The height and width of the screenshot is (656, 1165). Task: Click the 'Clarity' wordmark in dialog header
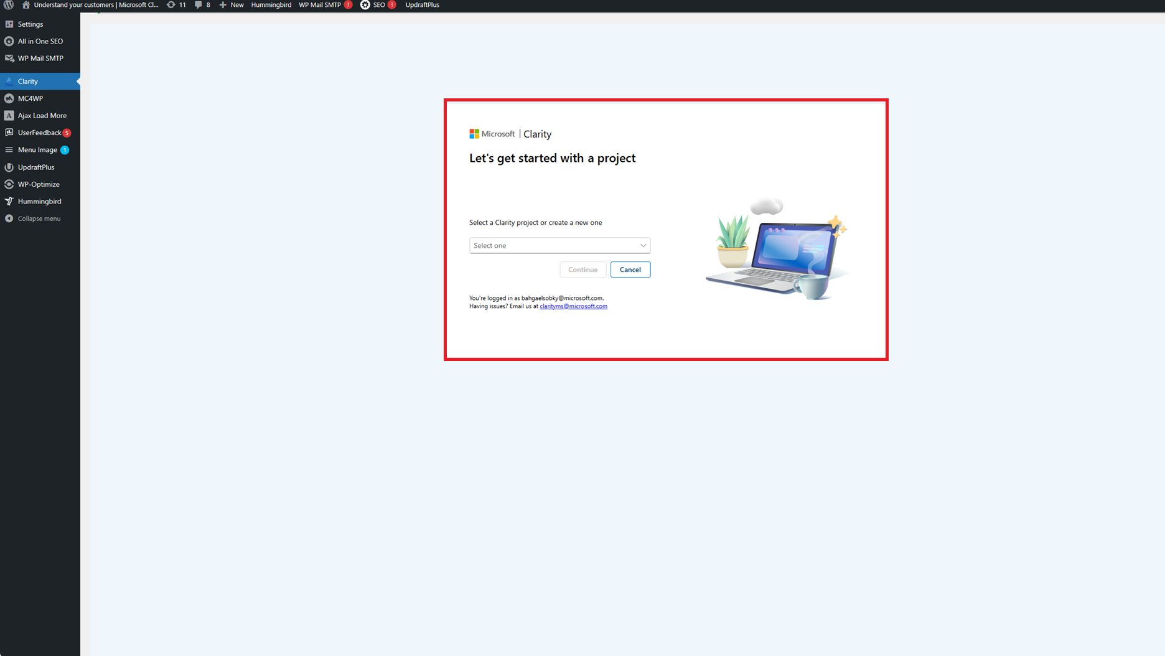538,134
